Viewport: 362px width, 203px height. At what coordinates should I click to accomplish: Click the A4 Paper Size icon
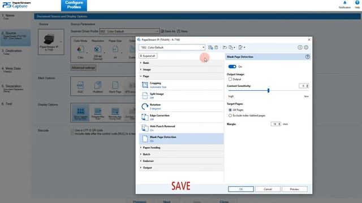115,50
